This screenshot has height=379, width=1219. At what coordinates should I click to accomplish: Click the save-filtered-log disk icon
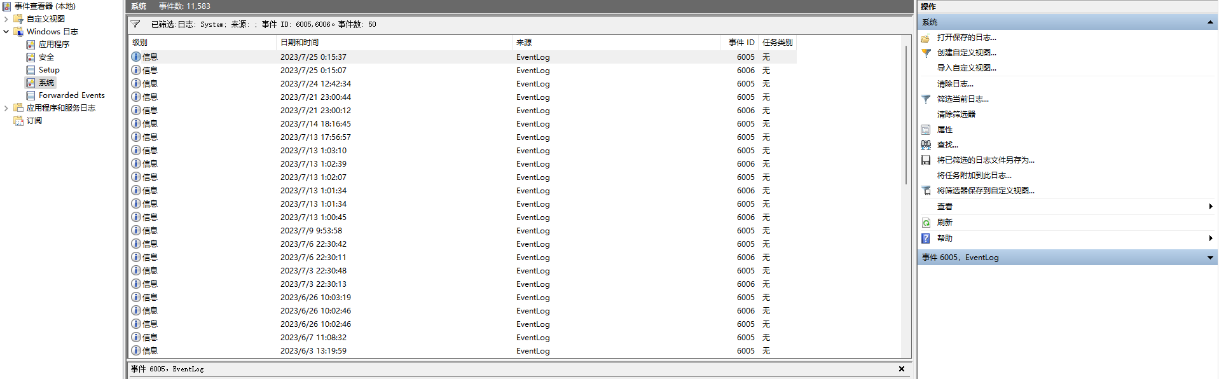click(x=926, y=160)
